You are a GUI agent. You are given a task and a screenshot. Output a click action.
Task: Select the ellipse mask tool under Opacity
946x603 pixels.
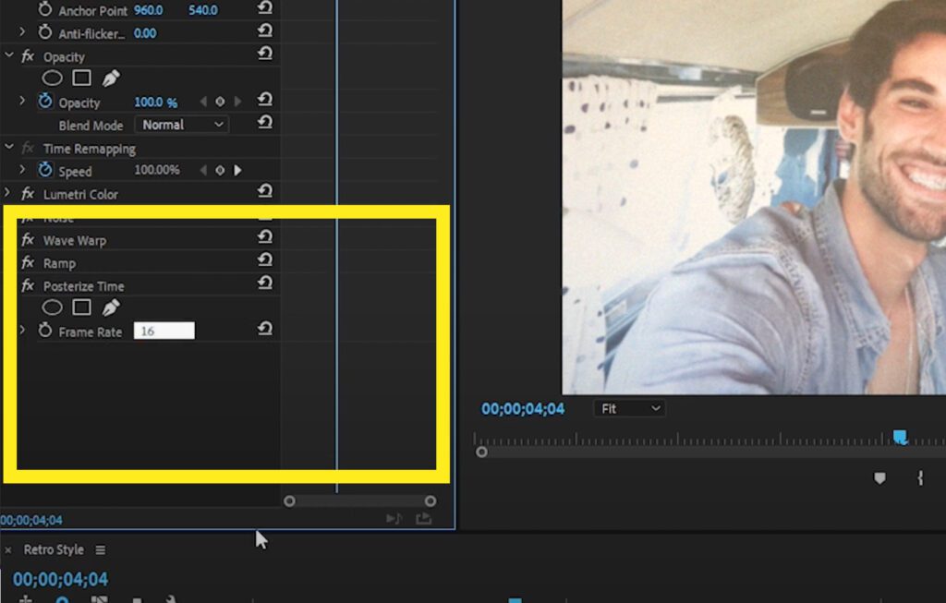click(x=52, y=78)
